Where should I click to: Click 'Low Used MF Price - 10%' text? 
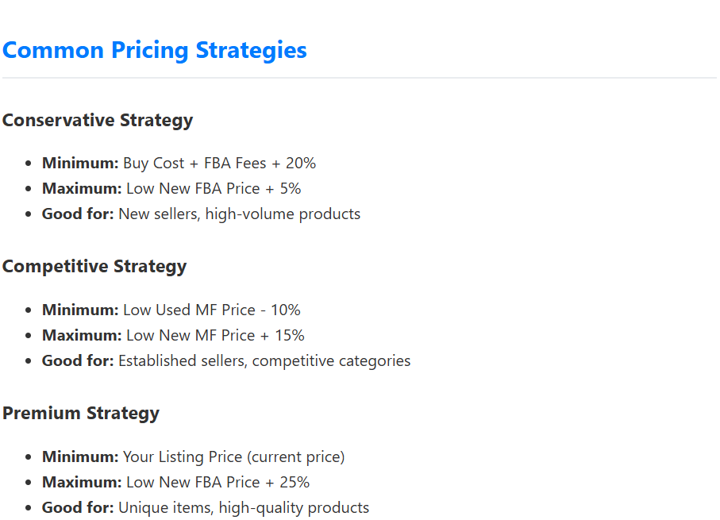click(212, 310)
